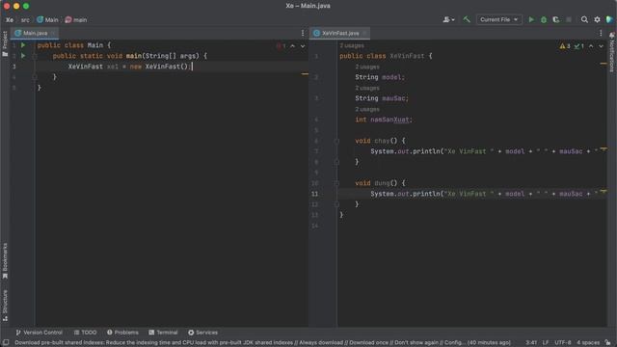Image resolution: width=617 pixels, height=347 pixels.
Task: Change UTF-8 file encoding in status bar
Action: click(563, 343)
